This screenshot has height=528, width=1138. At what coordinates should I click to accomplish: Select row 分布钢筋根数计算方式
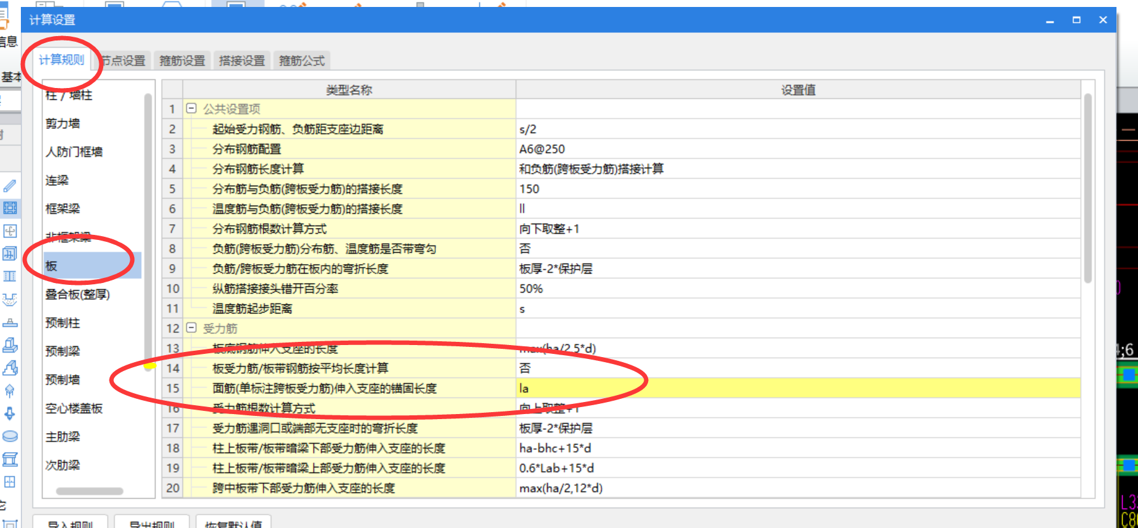349,229
